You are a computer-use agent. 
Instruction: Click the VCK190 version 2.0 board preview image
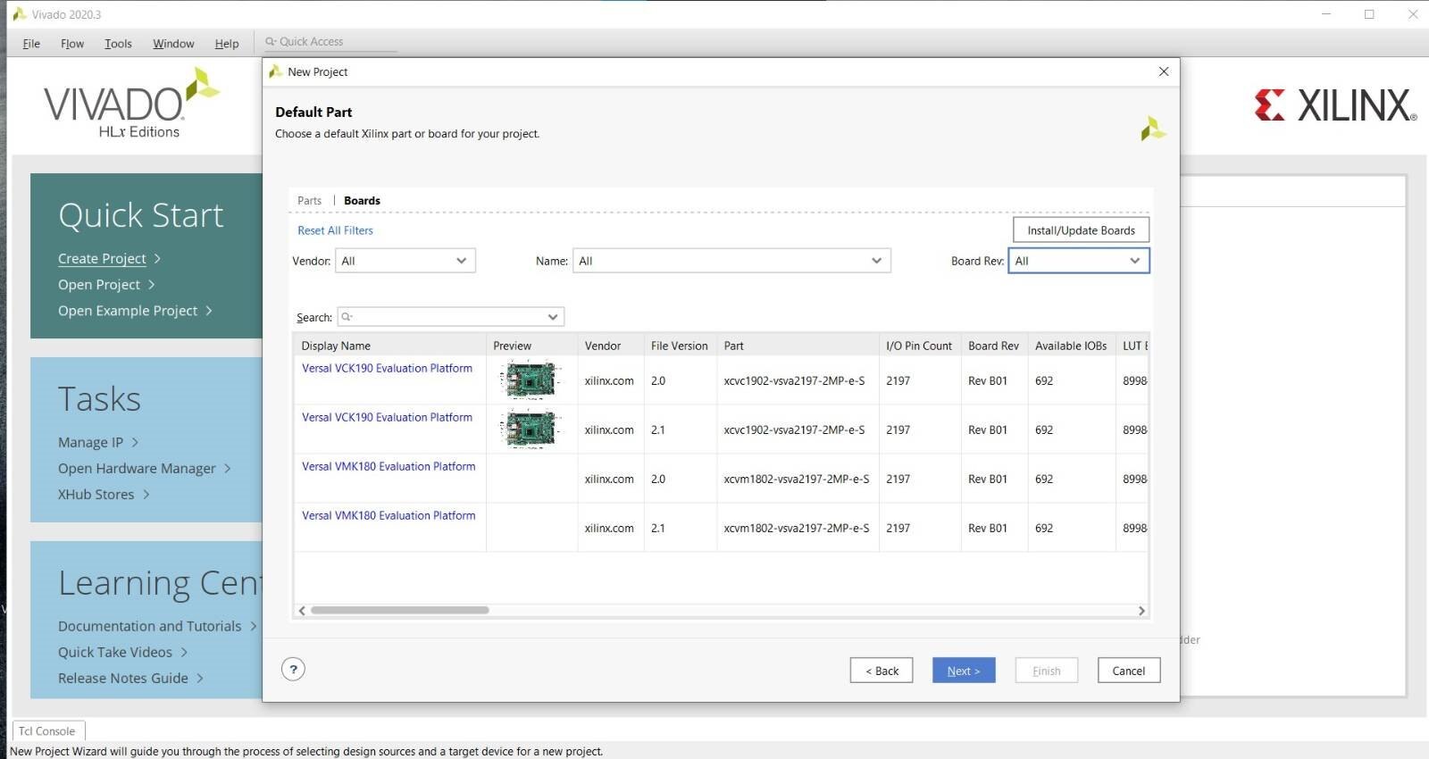click(531, 380)
